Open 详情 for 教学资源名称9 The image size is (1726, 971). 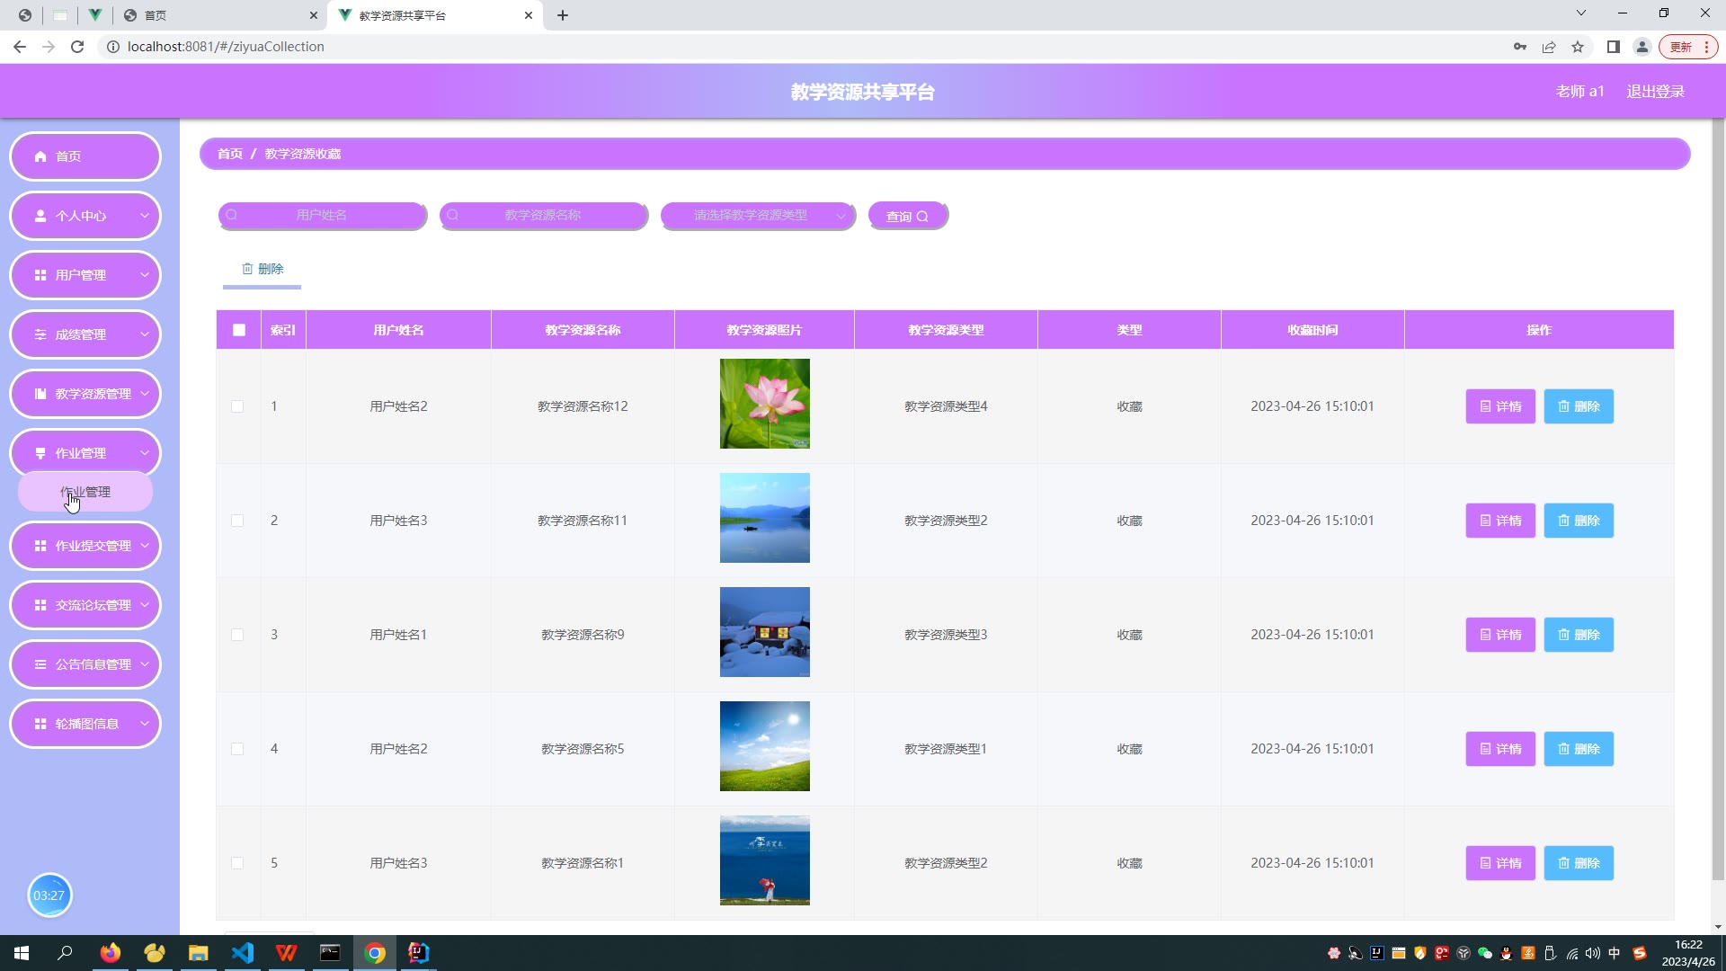(x=1500, y=635)
